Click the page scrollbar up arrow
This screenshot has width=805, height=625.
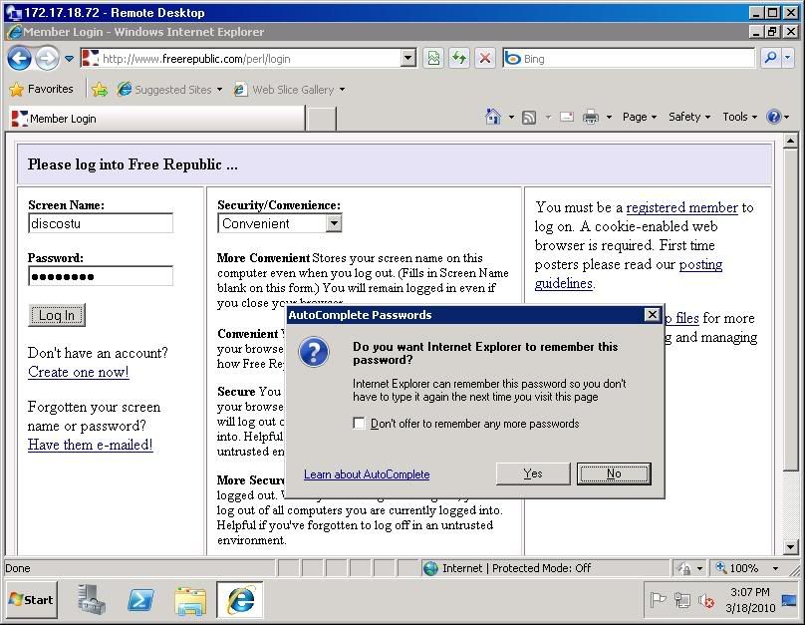coord(791,141)
